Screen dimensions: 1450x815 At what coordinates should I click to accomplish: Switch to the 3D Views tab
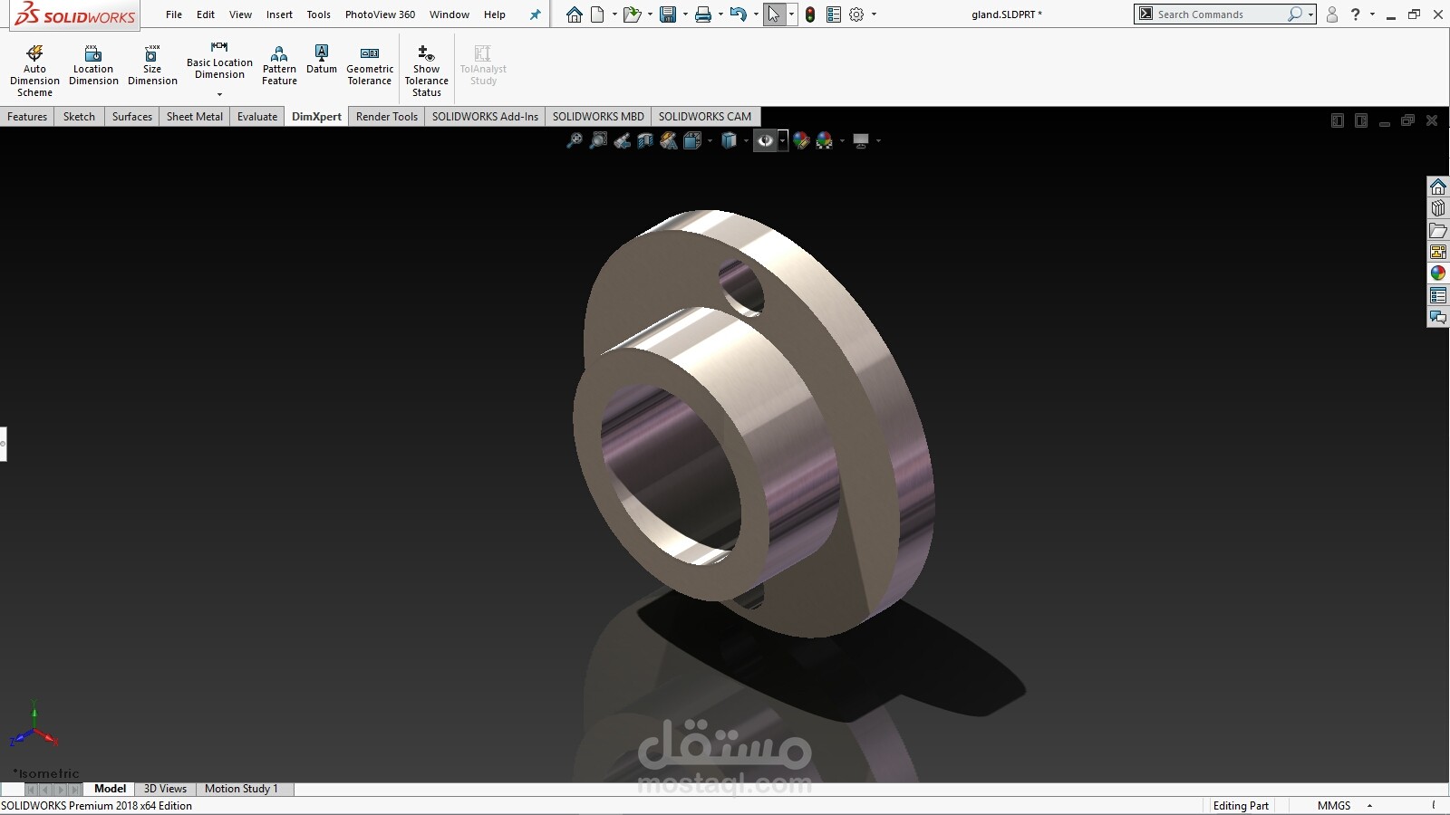pyautogui.click(x=165, y=789)
